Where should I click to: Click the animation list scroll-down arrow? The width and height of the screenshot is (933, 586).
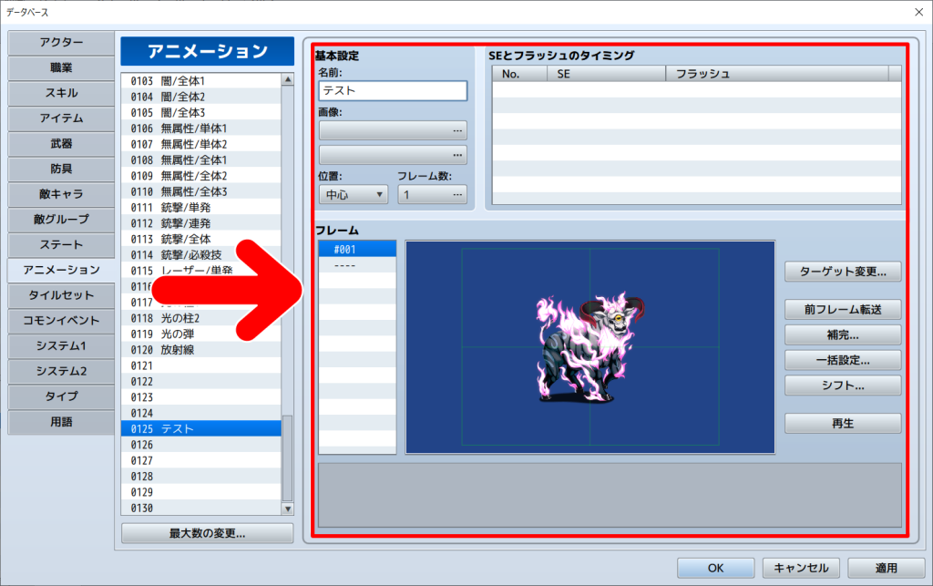point(288,509)
